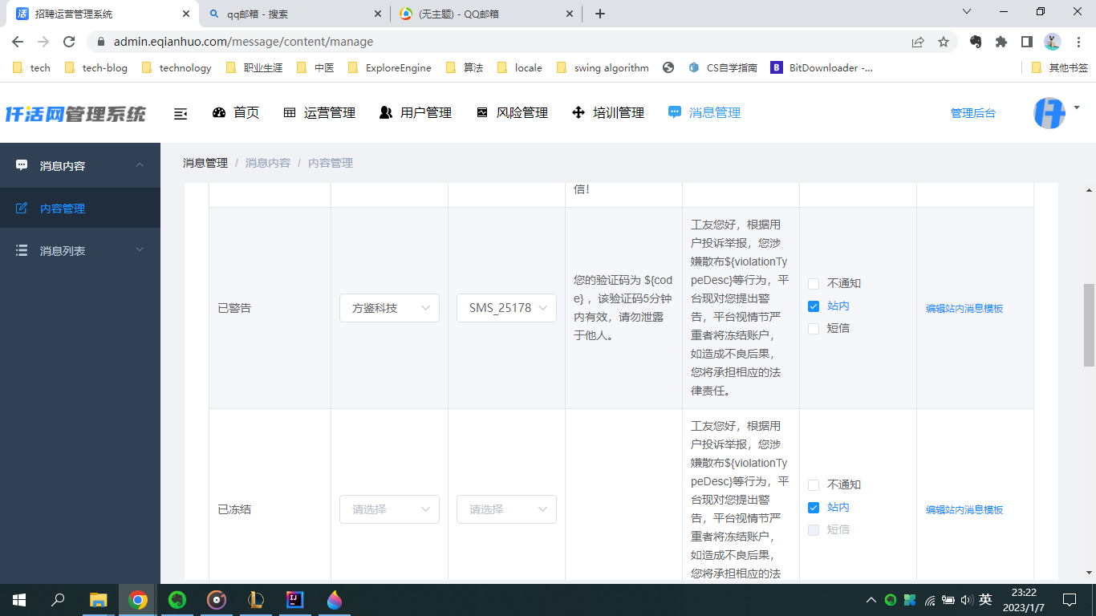
Task: Open 风险管理 menu
Action: pyautogui.click(x=512, y=113)
